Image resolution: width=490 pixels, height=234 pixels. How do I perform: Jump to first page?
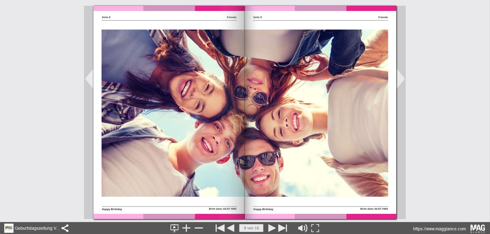[220, 228]
